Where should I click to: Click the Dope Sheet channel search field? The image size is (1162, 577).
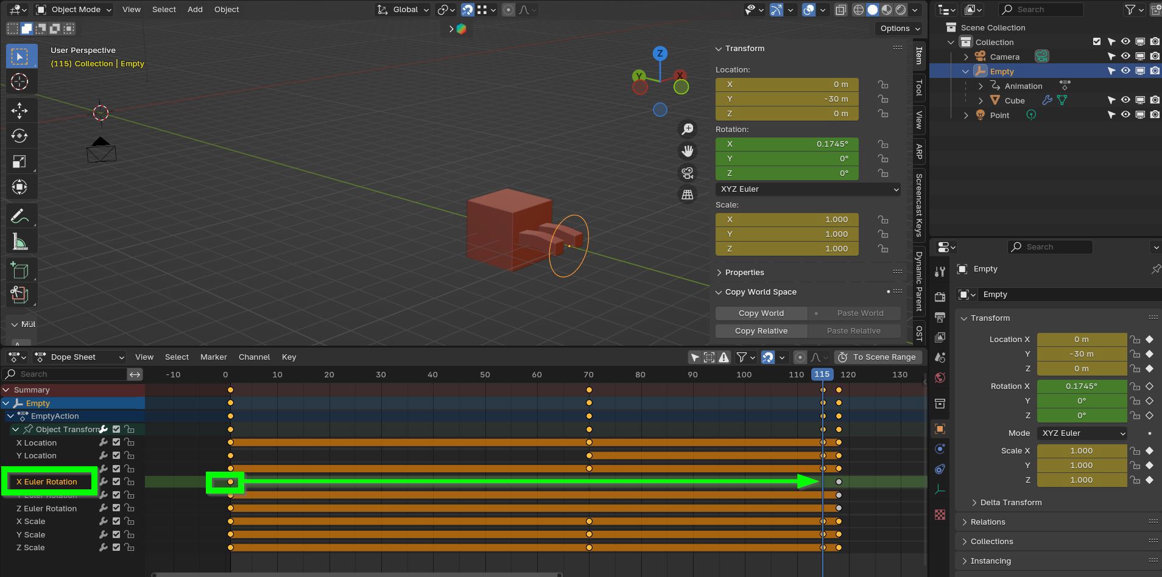[65, 374]
